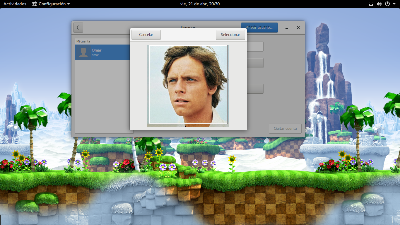Screen dimensions: 400x225
Task: Go back in the Usuarios window
Action: tap(78, 28)
